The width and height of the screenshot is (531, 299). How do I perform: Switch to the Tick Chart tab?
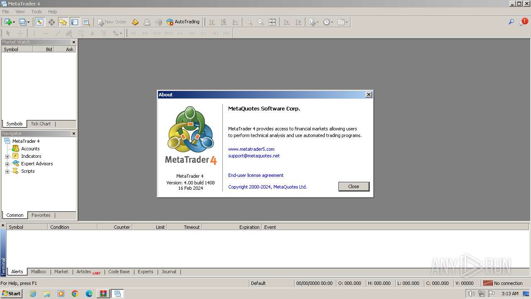click(41, 124)
